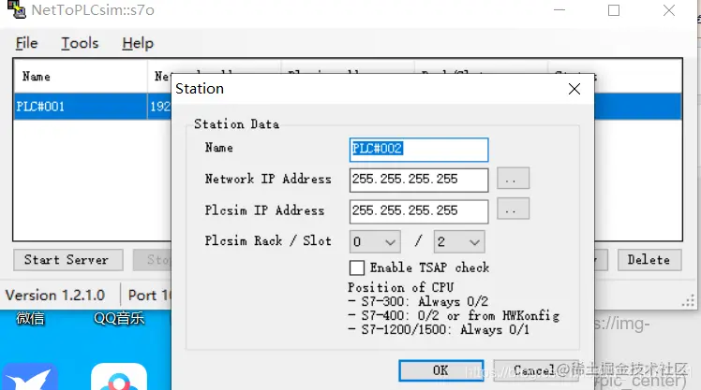Close the Station dialog
Viewport: 701px width, 390px height.
coord(574,89)
